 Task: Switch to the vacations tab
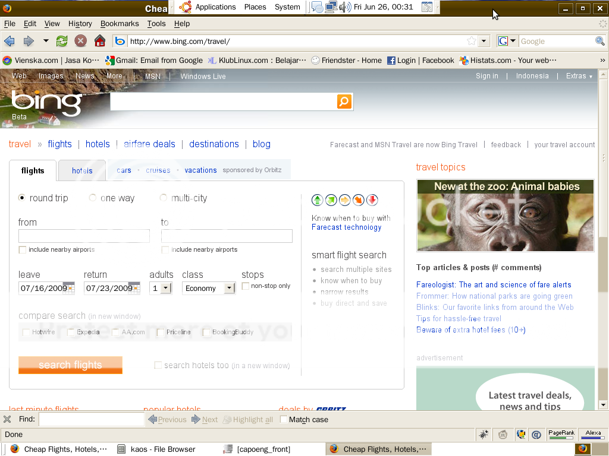pyautogui.click(x=201, y=170)
